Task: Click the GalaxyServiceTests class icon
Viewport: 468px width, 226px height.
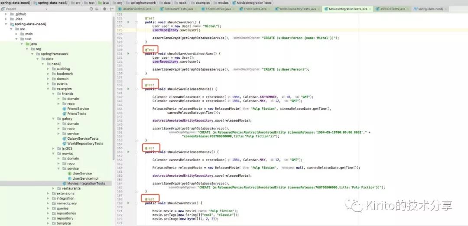Action: point(64,139)
